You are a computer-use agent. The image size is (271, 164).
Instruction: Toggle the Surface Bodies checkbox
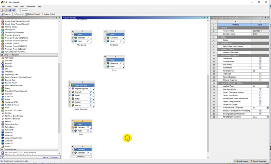(260, 61)
